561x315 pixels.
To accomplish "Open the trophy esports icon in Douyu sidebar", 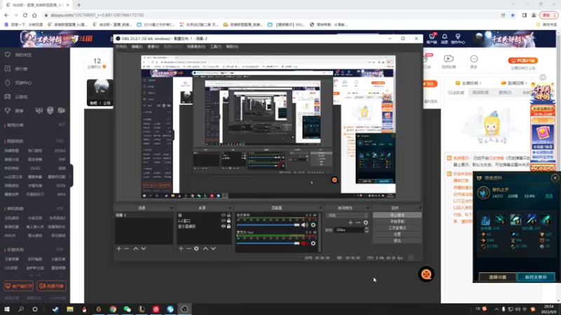I will point(8,111).
